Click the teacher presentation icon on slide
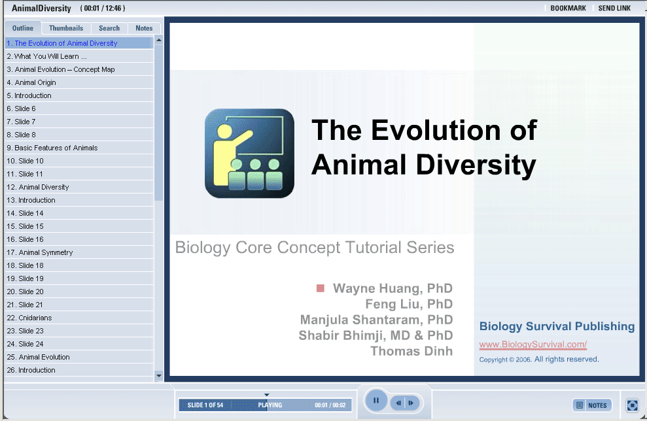 249,153
